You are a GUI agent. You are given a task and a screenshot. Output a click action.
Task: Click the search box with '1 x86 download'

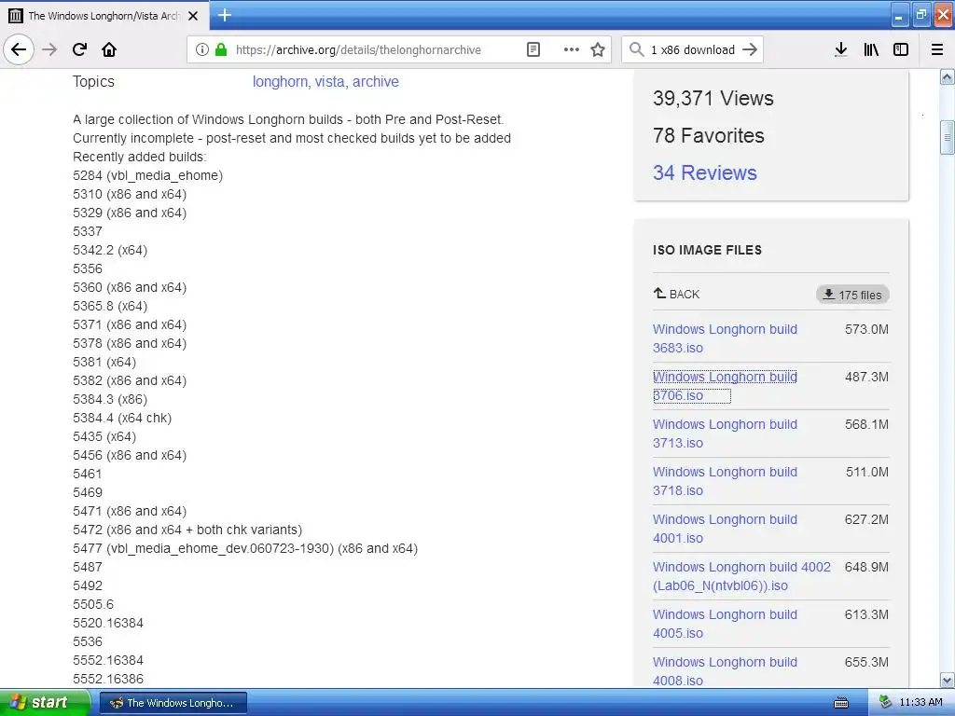pos(694,49)
